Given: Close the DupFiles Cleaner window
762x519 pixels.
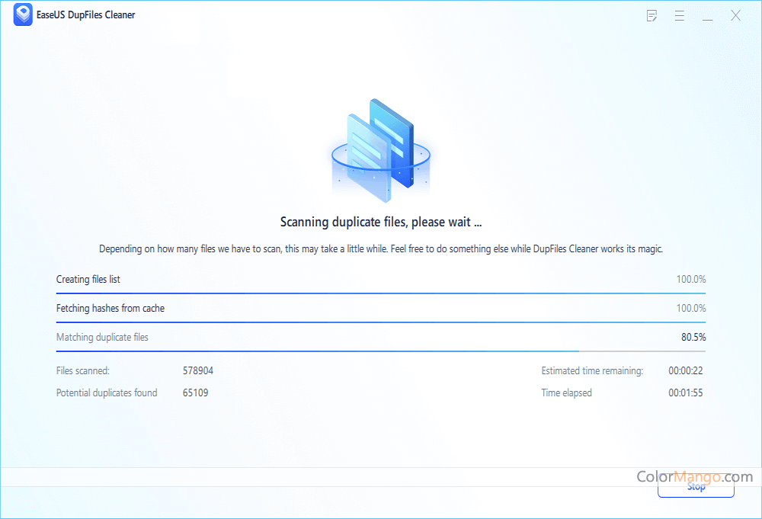Looking at the screenshot, I should click(x=735, y=15).
